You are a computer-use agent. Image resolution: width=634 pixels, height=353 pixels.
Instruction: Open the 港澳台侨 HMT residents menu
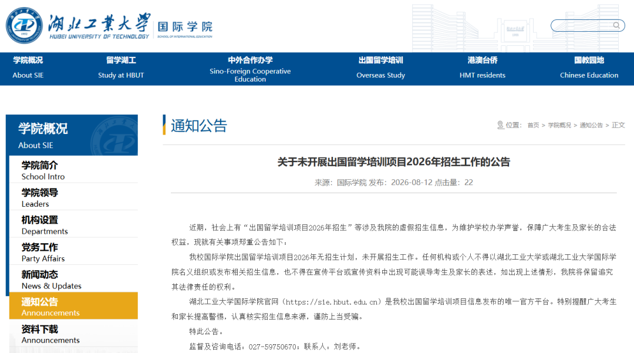click(x=483, y=68)
